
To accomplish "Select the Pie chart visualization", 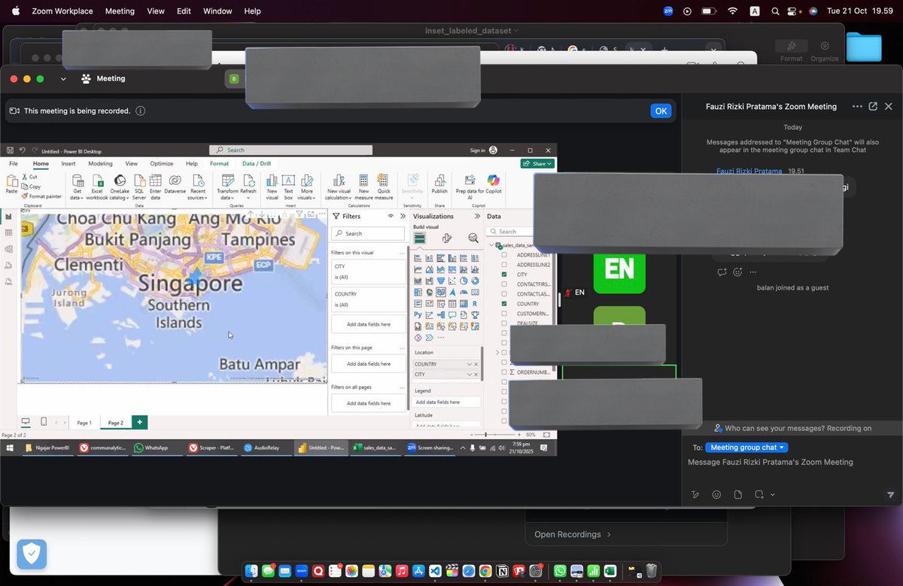I will 464,281.
